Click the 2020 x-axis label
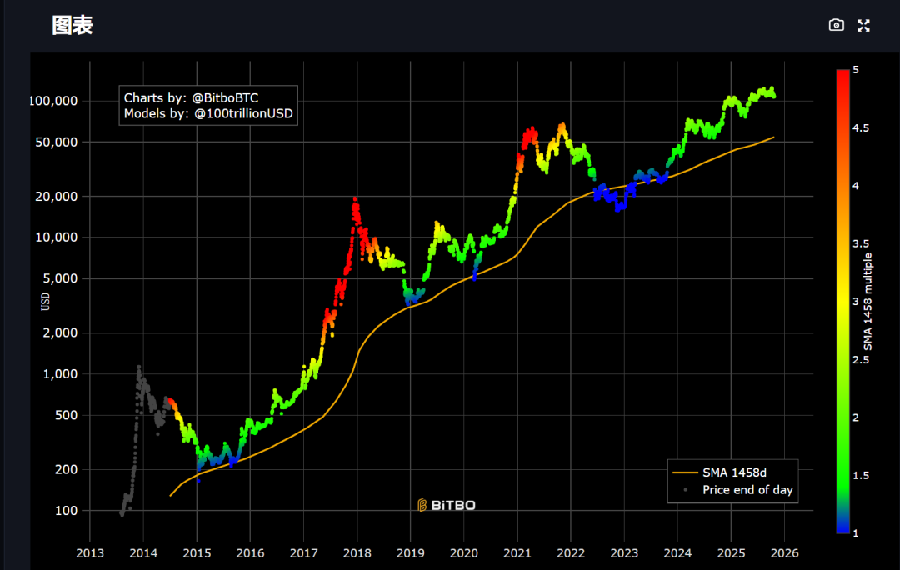The height and width of the screenshot is (570, 900). pyautogui.click(x=463, y=553)
